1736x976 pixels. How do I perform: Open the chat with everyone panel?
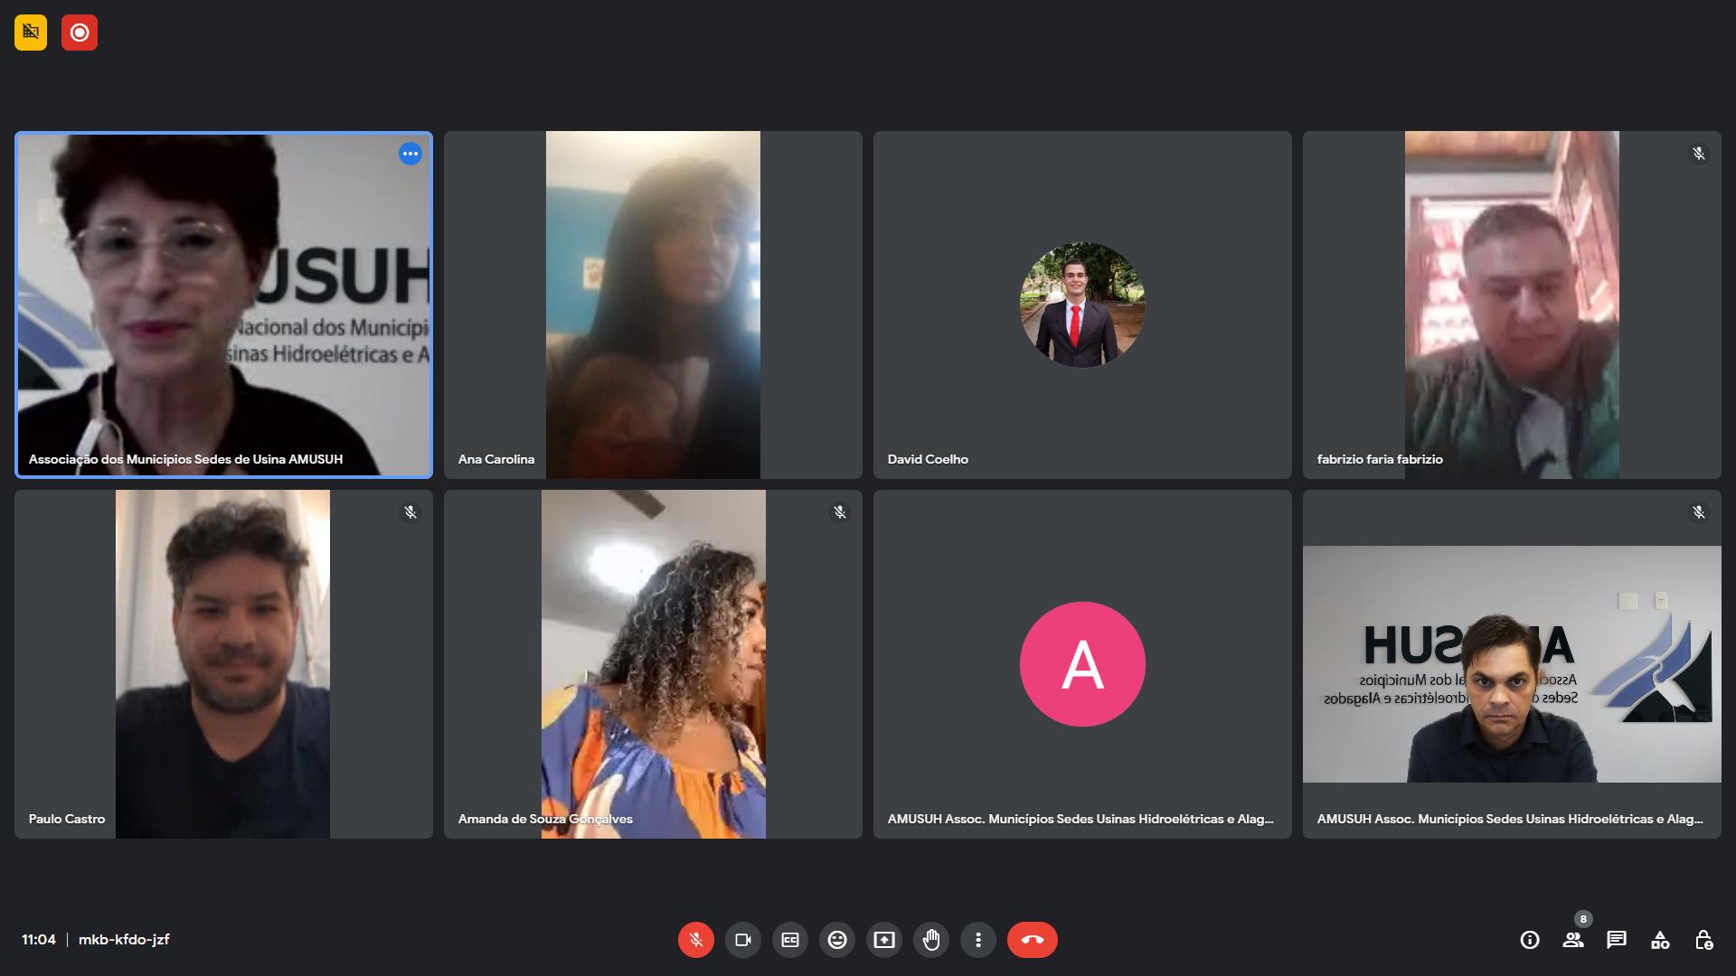pyautogui.click(x=1617, y=940)
